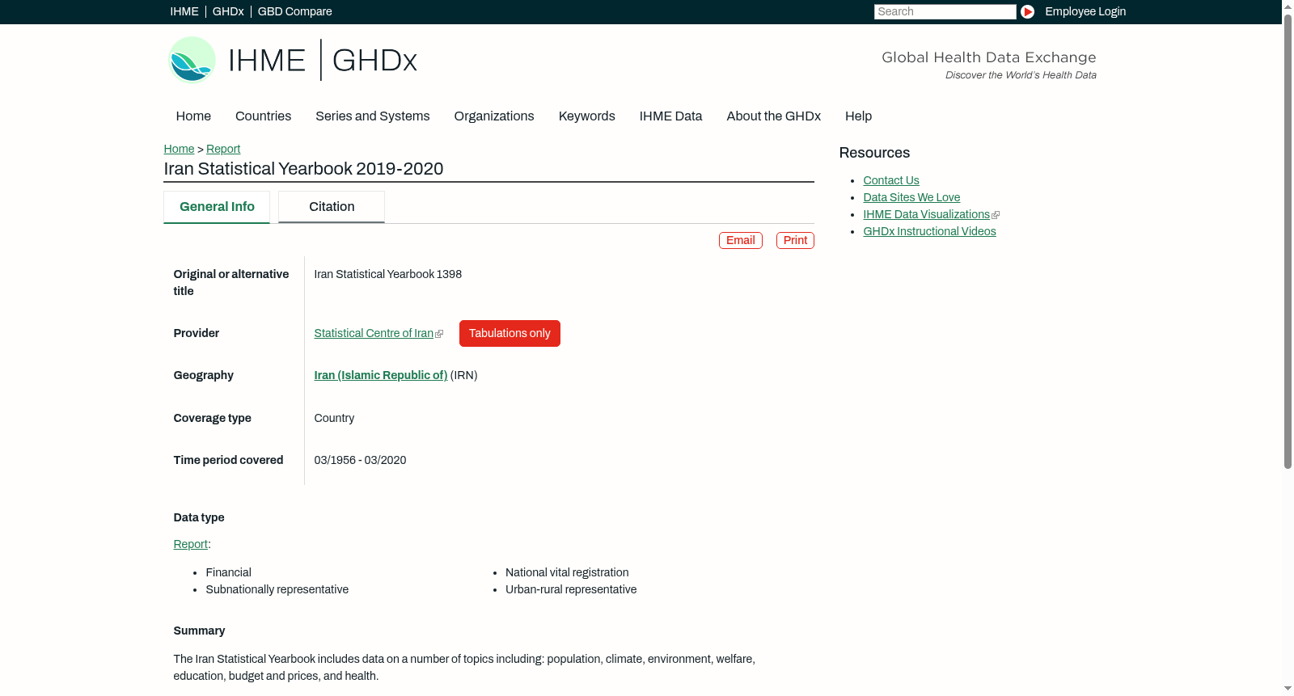Open Employee Login
Screen dimensions: 1294x696
pos(1085,11)
